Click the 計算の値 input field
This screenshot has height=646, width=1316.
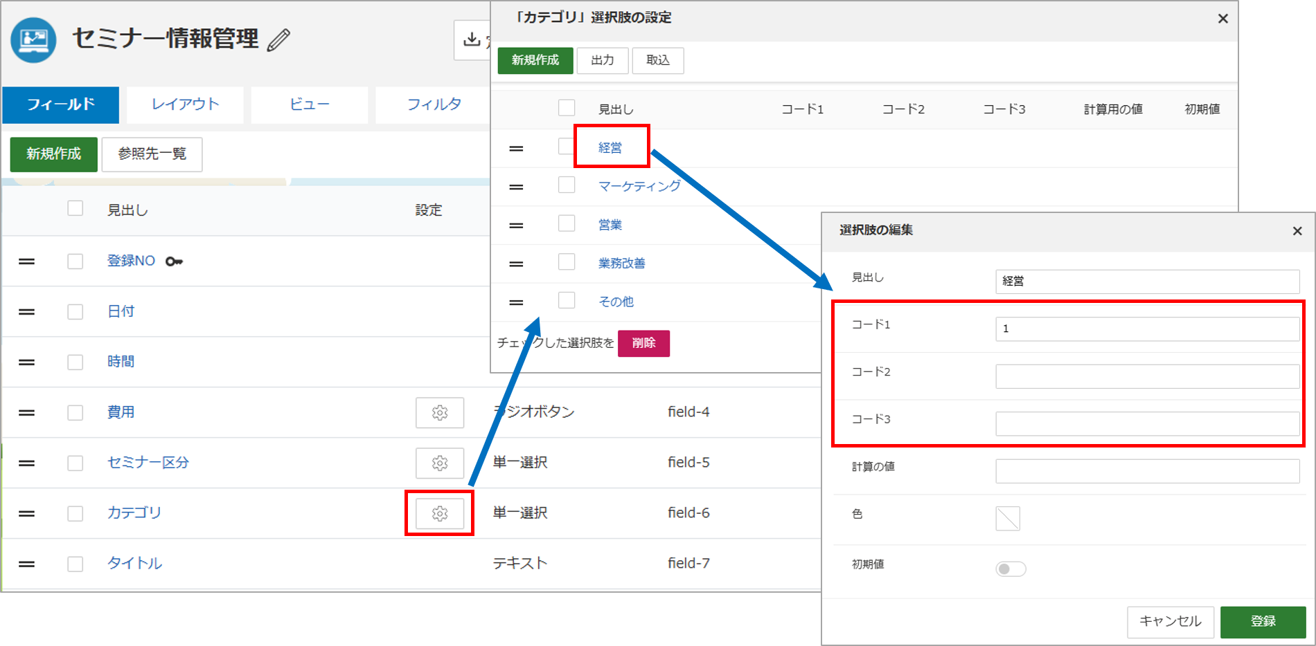[1147, 472]
